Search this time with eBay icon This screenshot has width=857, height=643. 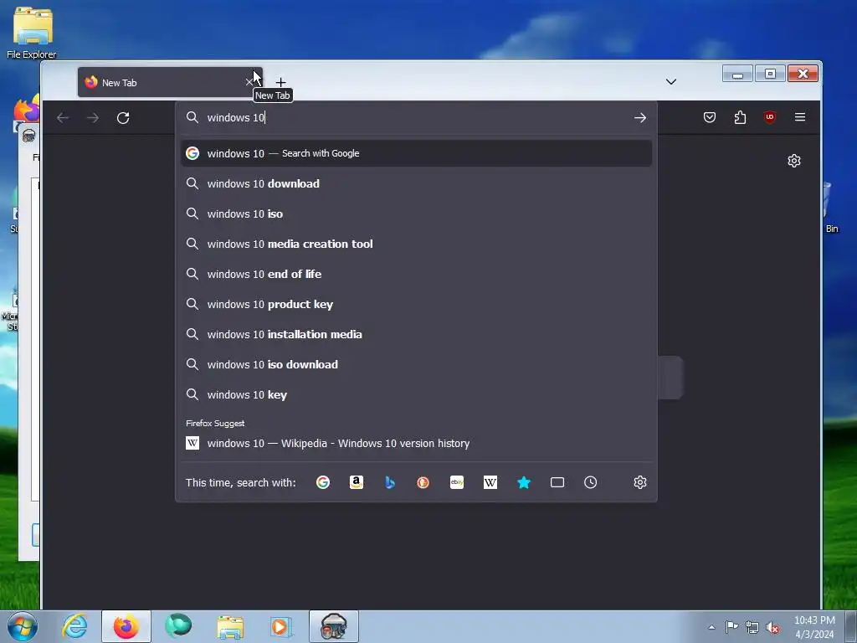[x=457, y=482]
